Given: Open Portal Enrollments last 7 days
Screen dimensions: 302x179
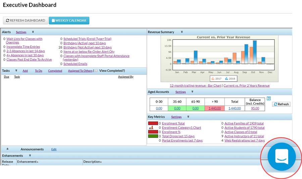Looking at the screenshot, I should click(182, 141).
